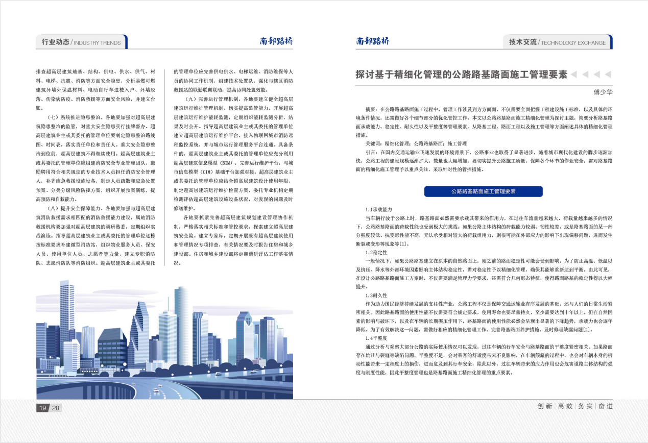Click the footer word '高效'
Viewport: 648px width, 443px height.
click(565, 406)
